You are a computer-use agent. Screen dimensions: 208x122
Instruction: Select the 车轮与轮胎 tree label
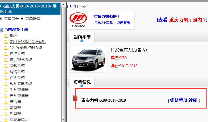tap(19, 120)
